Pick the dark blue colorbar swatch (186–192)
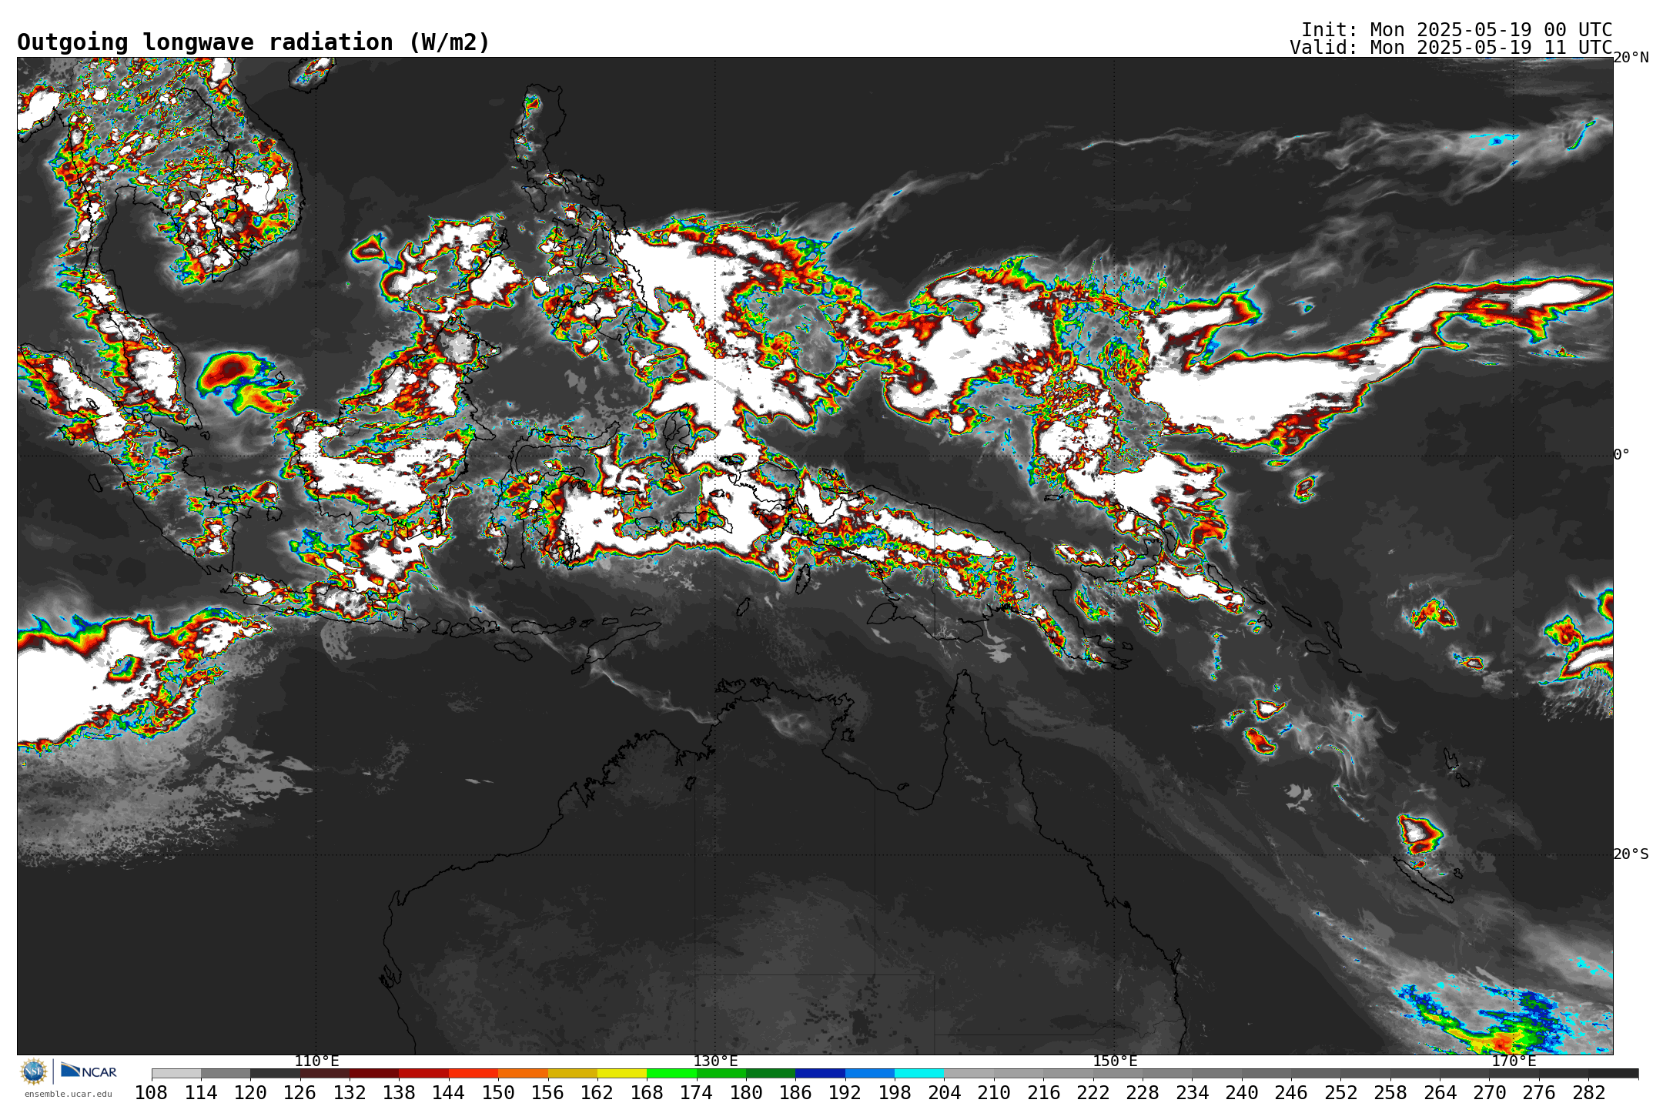The height and width of the screenshot is (1103, 1663). [x=820, y=1073]
